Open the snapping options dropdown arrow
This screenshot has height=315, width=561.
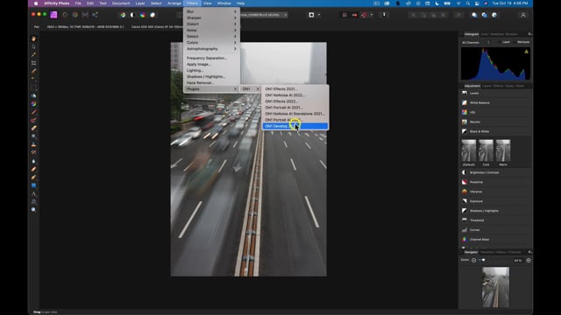tap(372, 15)
